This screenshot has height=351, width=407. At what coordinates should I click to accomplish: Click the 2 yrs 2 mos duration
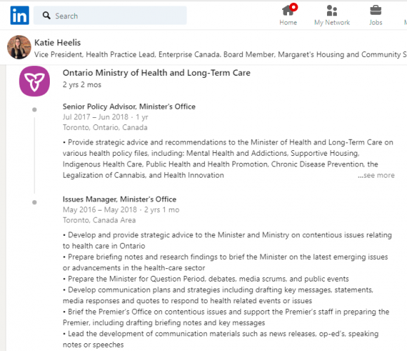pos(82,85)
